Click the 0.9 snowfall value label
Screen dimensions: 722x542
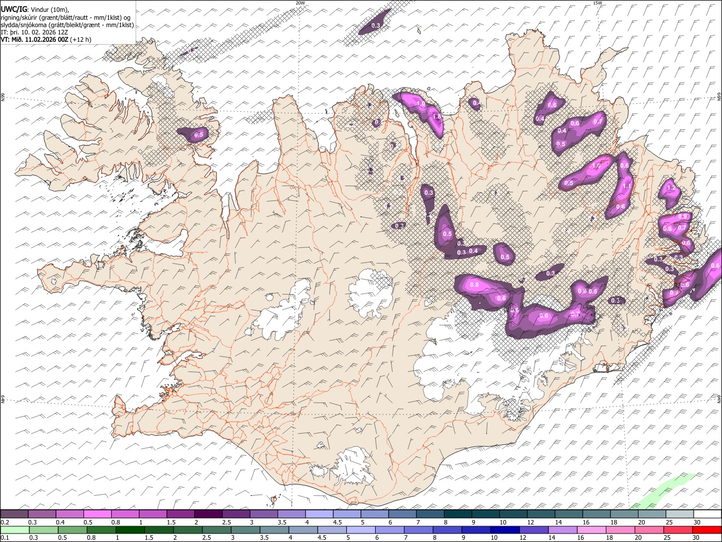pyautogui.click(x=683, y=216)
